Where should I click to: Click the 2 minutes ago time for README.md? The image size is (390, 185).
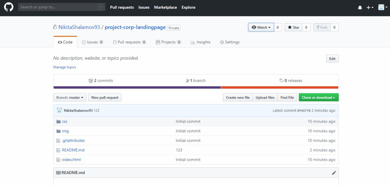(323, 150)
